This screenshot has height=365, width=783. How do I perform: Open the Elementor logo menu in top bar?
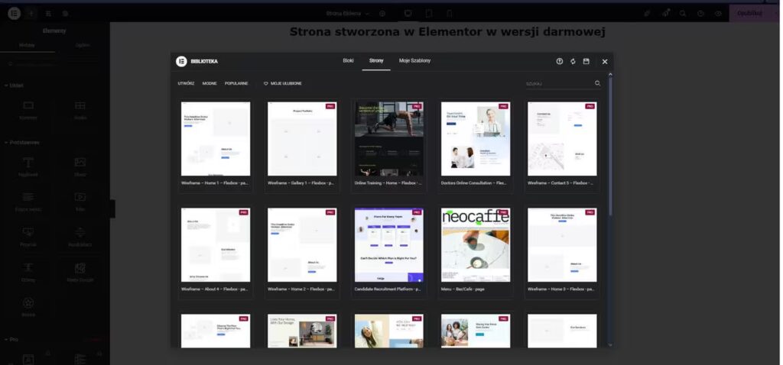click(14, 14)
